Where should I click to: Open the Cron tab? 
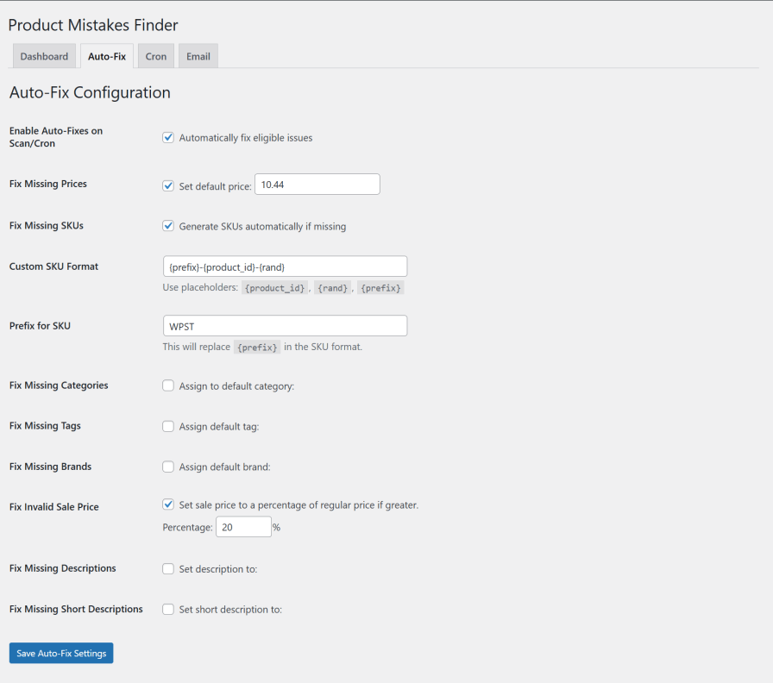pos(156,57)
